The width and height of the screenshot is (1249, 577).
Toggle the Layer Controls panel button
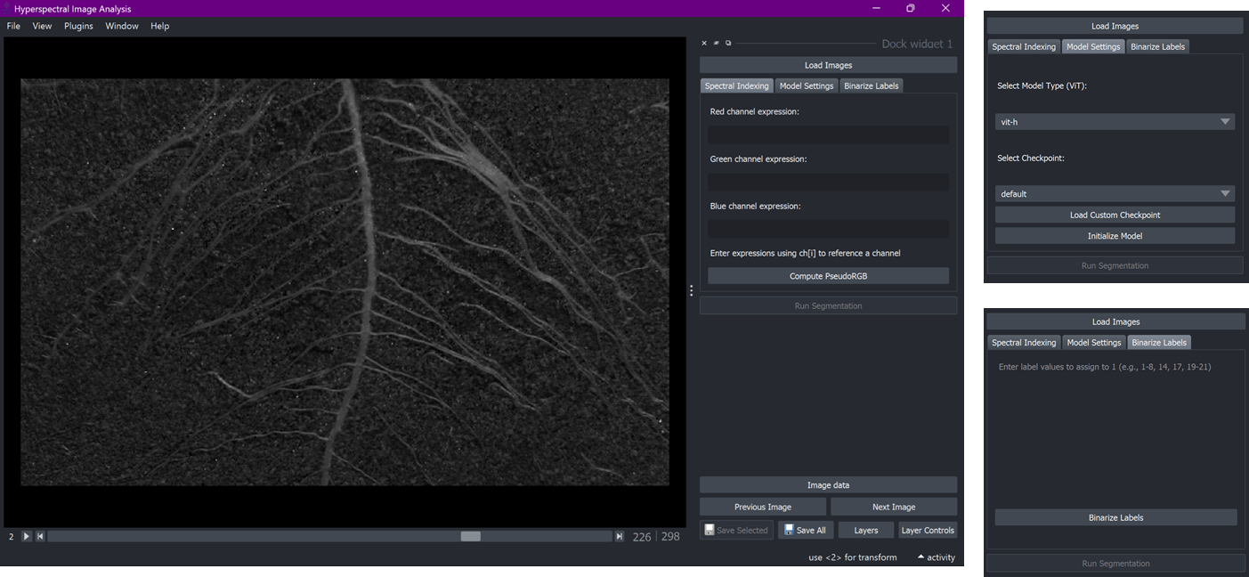coord(928,531)
